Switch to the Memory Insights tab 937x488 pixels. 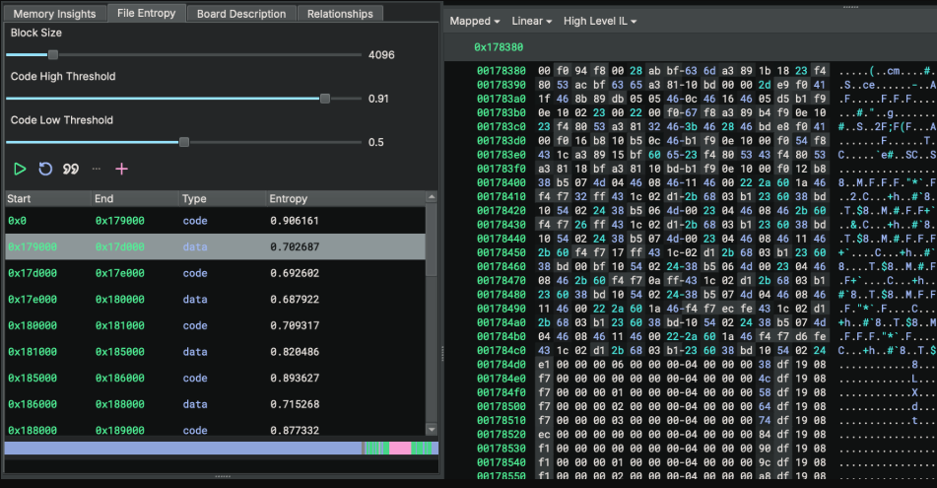[x=54, y=14]
